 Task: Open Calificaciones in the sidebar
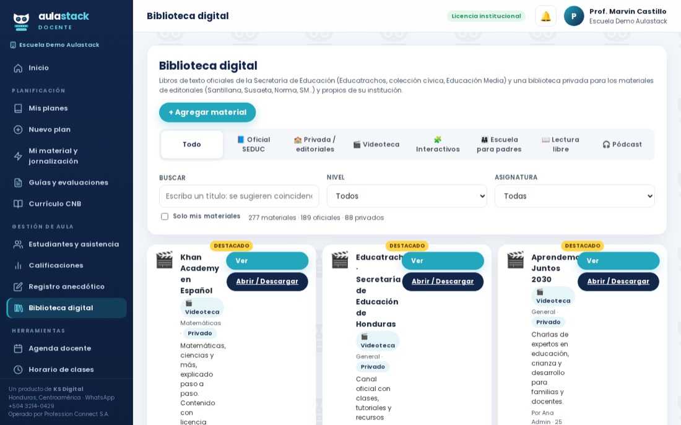coord(66,265)
